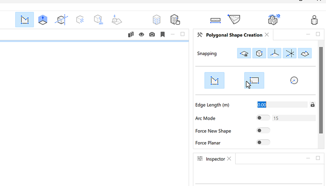Select the Measure Distance ruler tool

[x=216, y=21]
